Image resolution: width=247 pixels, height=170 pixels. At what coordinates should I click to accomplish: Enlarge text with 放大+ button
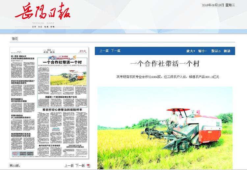[191, 51]
